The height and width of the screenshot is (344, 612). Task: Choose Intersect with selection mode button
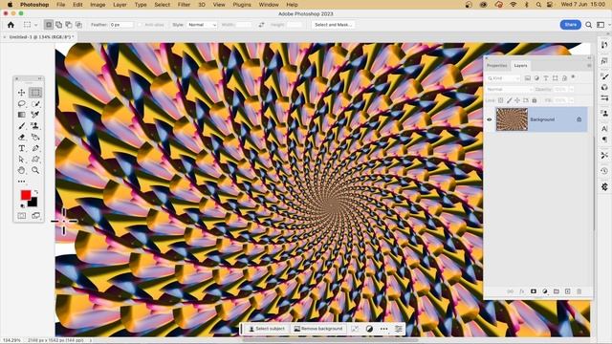(78, 25)
